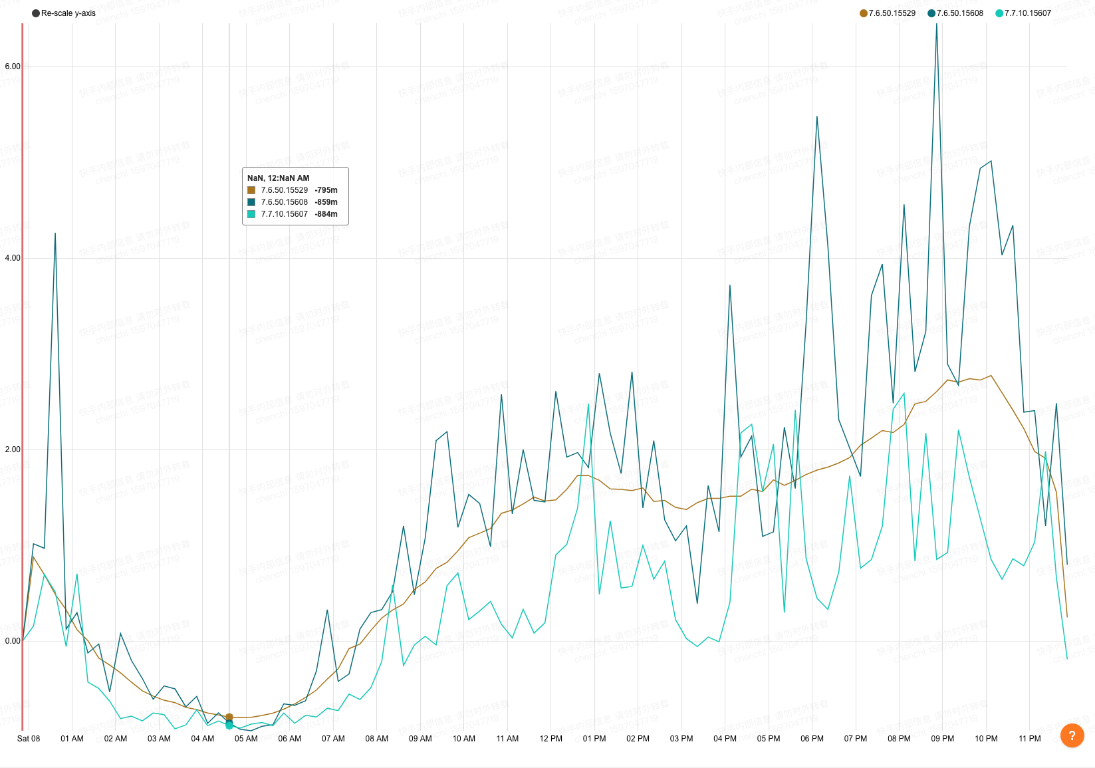
Task: Click the Sat 08 date axis label
Action: (x=29, y=739)
